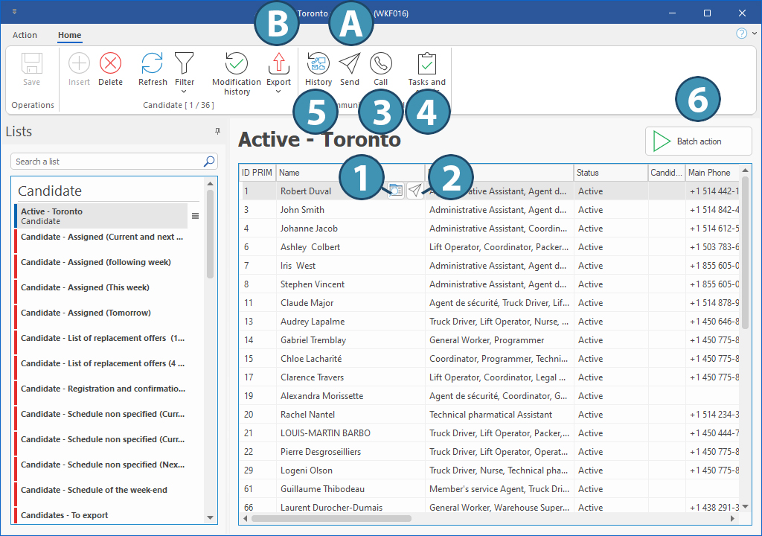Open the inline file icon on Robert Duval row

click(396, 191)
